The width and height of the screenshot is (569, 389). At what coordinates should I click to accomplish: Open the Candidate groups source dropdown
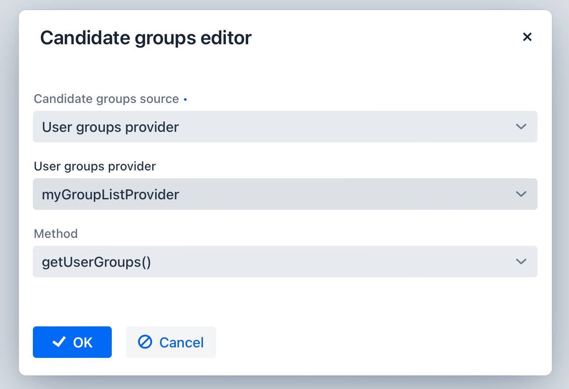[x=285, y=127]
